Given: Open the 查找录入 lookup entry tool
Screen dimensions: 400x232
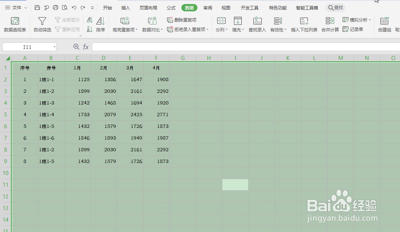Looking at the screenshot, I should (257, 24).
